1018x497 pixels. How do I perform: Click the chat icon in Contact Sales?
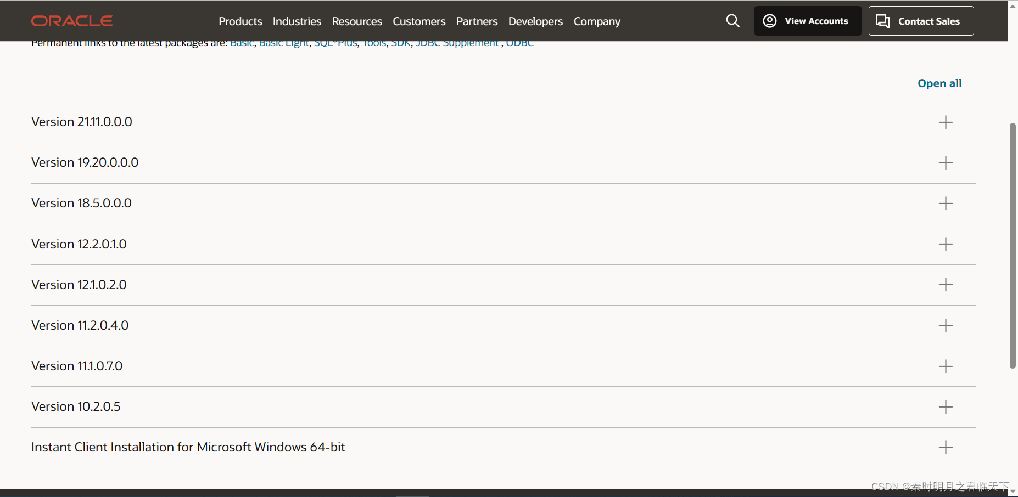[883, 21]
